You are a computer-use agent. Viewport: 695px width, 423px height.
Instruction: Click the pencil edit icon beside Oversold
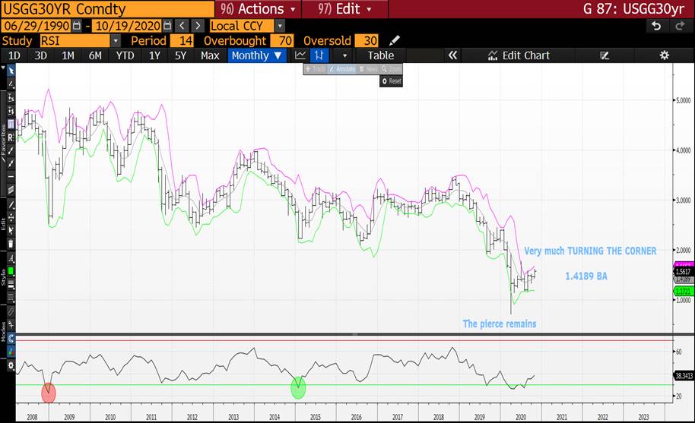coord(394,40)
